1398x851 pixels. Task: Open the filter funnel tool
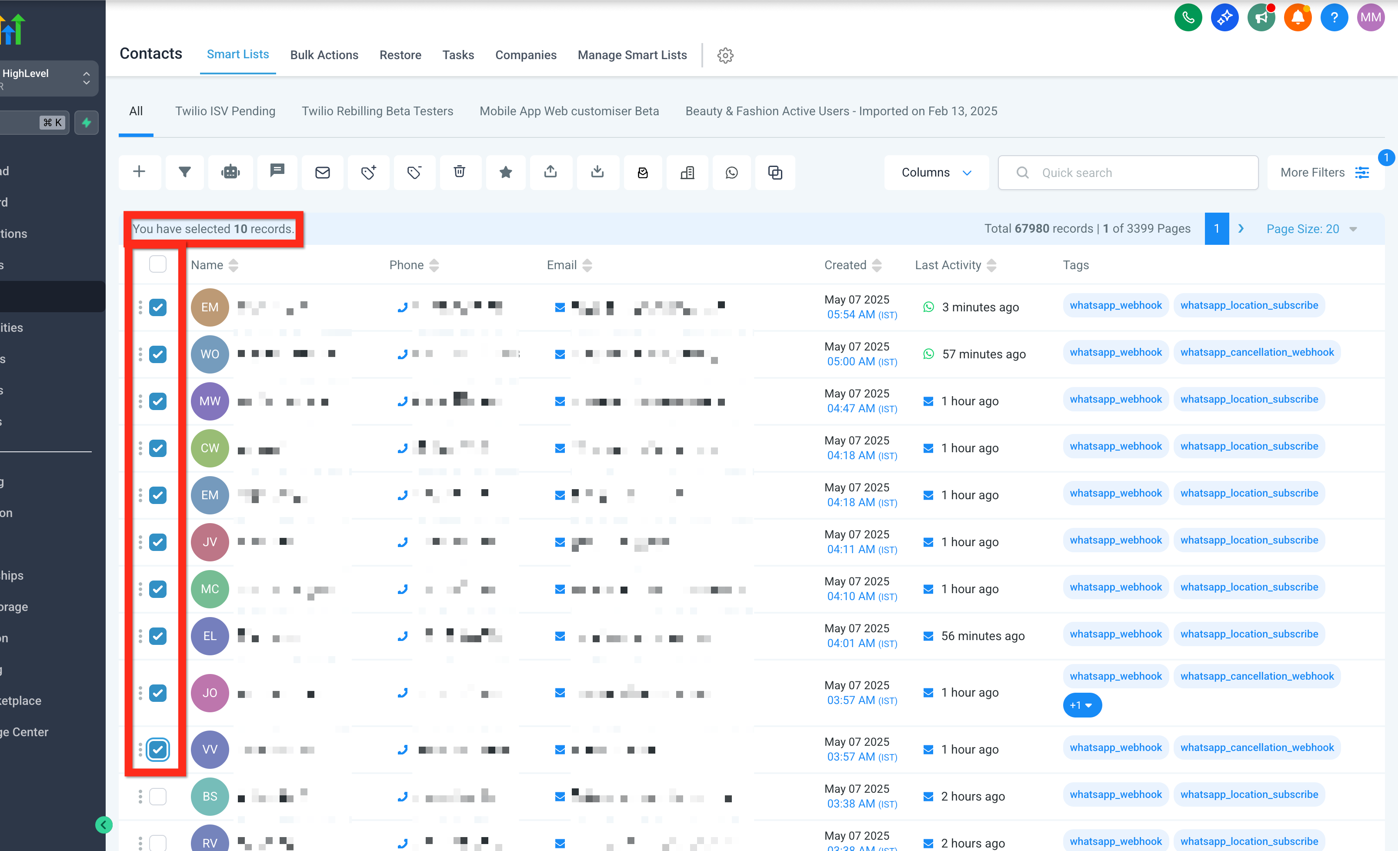(185, 172)
